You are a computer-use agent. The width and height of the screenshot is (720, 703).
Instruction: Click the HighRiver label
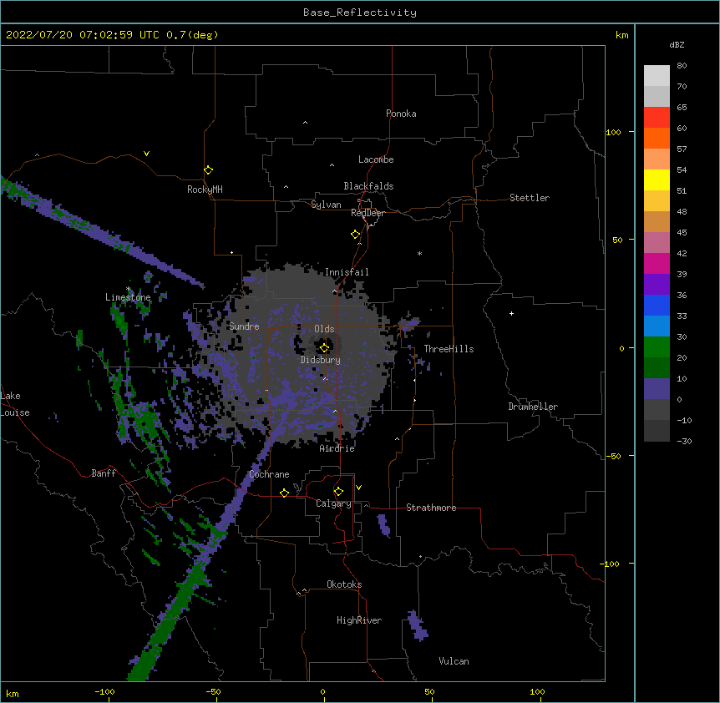coord(359,620)
